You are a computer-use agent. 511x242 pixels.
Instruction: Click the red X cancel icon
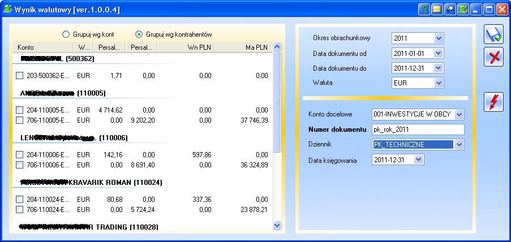tap(493, 58)
